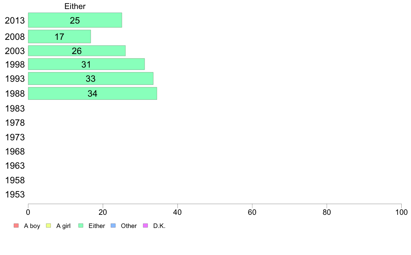The image size is (411, 255).
Task: Toggle the Other legend label
Action: pos(129,226)
